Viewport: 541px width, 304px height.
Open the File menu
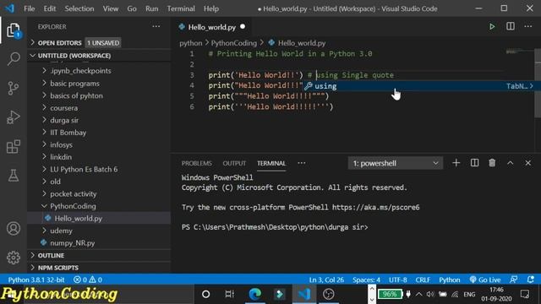[30, 8]
